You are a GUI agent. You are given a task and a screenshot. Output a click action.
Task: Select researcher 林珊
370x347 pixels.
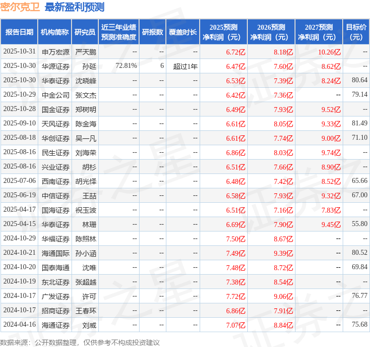pyautogui.click(x=89, y=224)
